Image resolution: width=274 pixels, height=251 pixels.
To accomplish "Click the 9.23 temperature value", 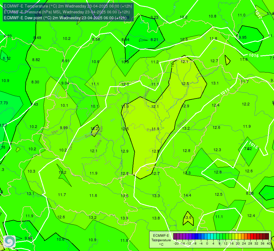I will pyautogui.click(x=154, y=17).
